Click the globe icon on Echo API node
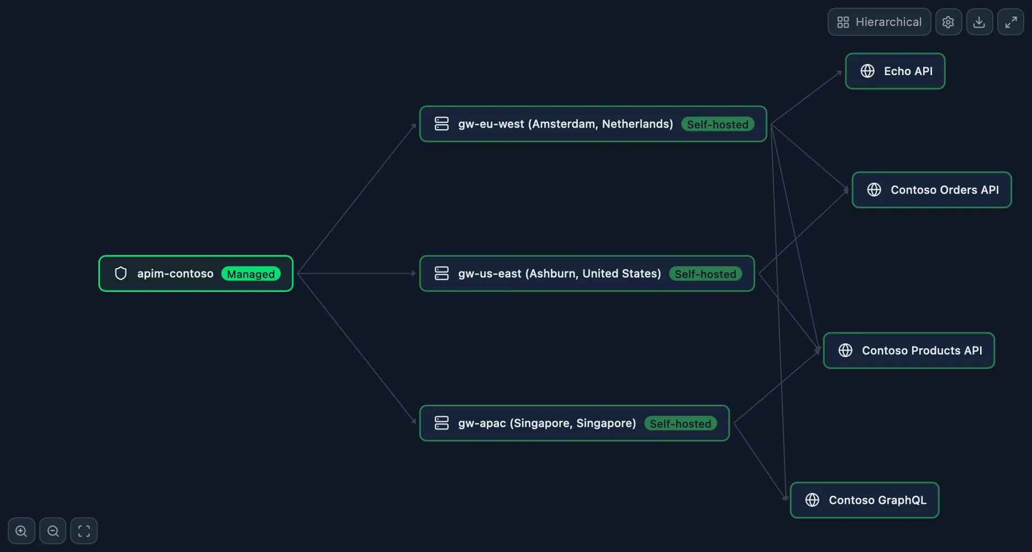This screenshot has height=552, width=1032. [x=867, y=71]
